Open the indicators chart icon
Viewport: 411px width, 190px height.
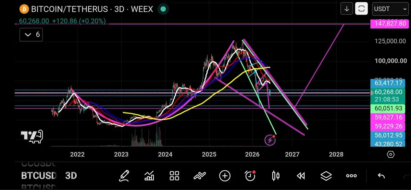click(x=149, y=176)
